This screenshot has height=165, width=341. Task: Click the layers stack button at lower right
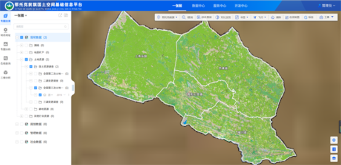[334, 158]
